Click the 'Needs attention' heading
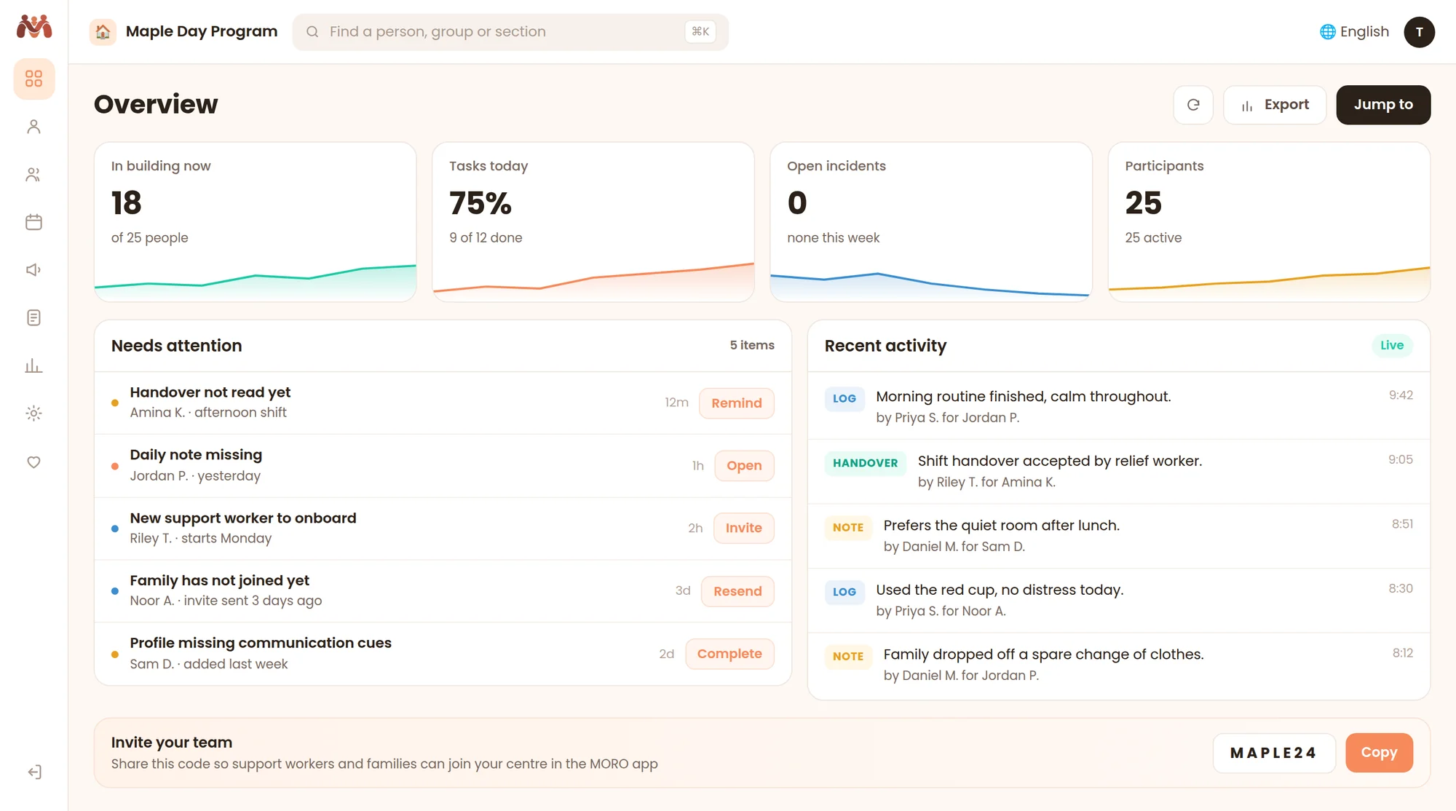1456x811 pixels. (176, 346)
